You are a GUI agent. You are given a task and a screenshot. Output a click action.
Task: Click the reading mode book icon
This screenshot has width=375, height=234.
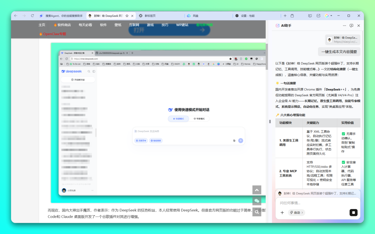coord(310,16)
